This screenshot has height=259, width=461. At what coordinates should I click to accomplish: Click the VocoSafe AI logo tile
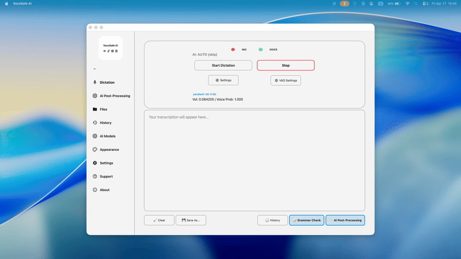[111, 48]
